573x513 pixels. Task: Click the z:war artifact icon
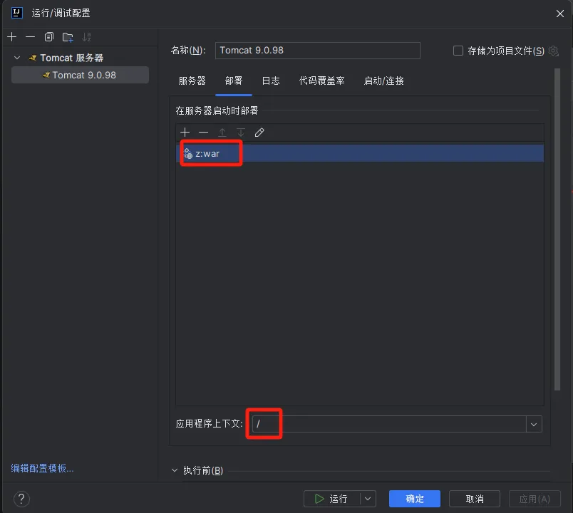[188, 153]
